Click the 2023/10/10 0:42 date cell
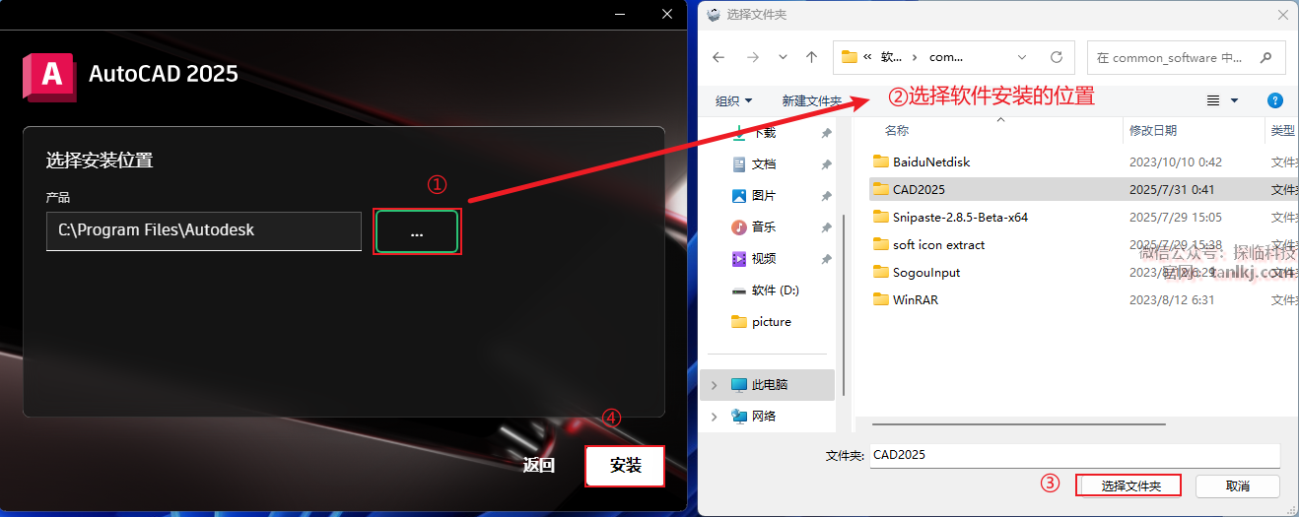This screenshot has height=517, width=1299. 1175,162
